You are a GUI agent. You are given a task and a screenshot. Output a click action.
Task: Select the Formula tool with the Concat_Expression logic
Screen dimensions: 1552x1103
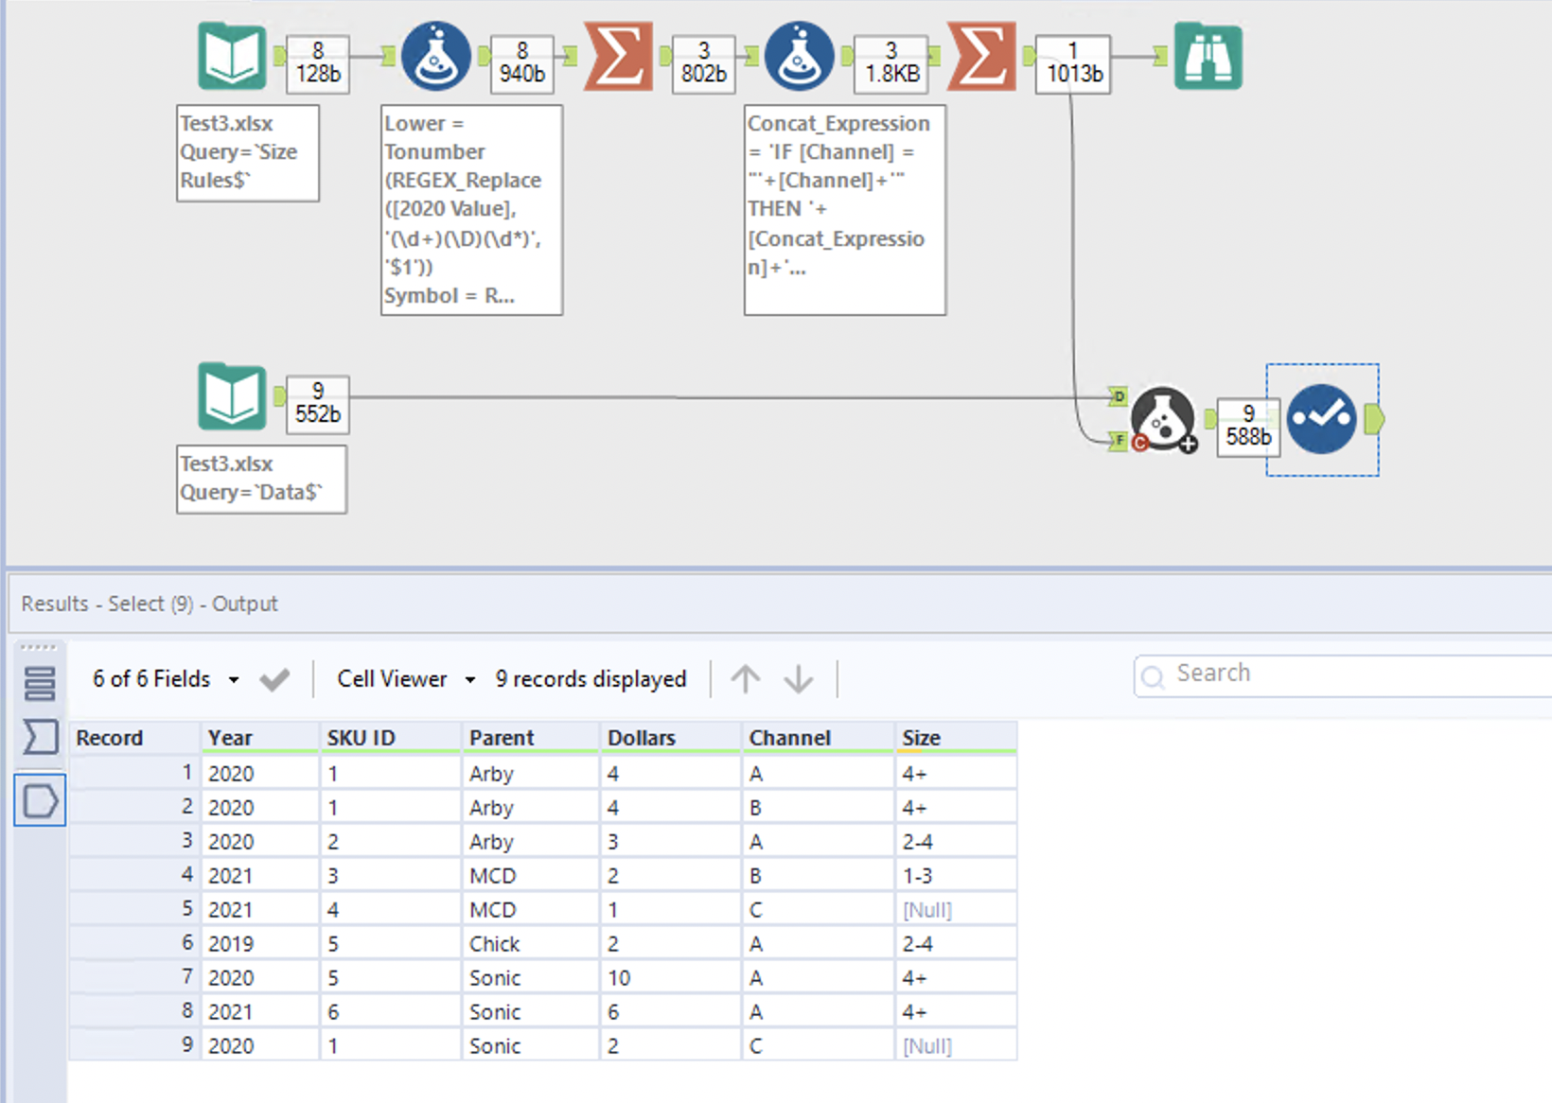(800, 57)
